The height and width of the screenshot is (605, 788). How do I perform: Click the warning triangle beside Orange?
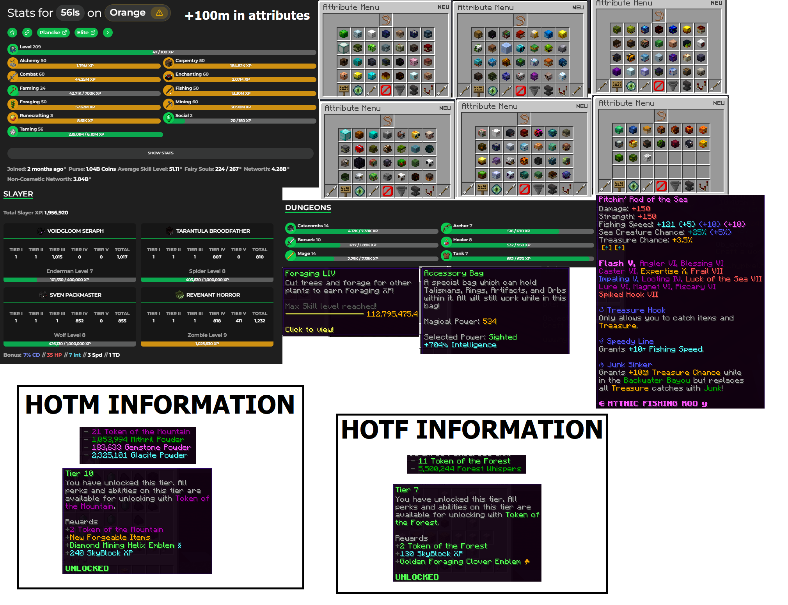tap(159, 13)
